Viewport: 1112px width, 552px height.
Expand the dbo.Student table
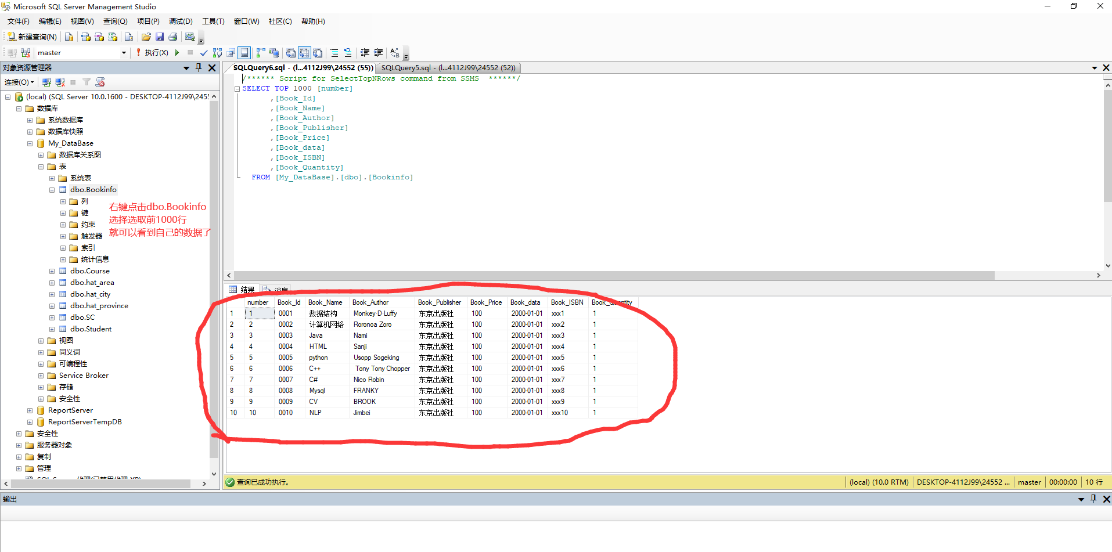coord(52,329)
